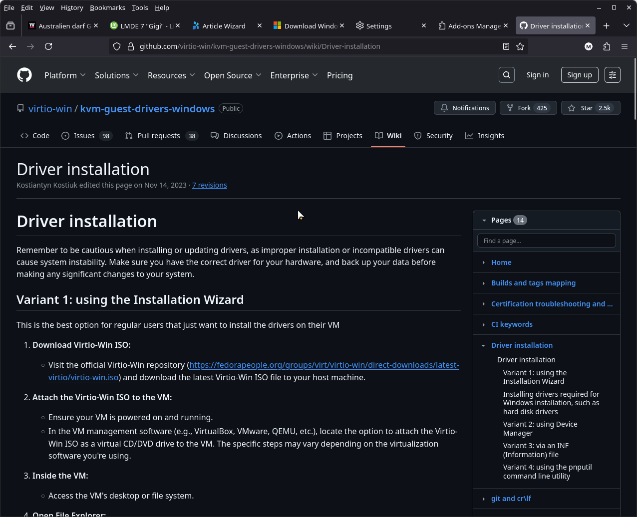Click the GitHub logo icon

tap(24, 75)
